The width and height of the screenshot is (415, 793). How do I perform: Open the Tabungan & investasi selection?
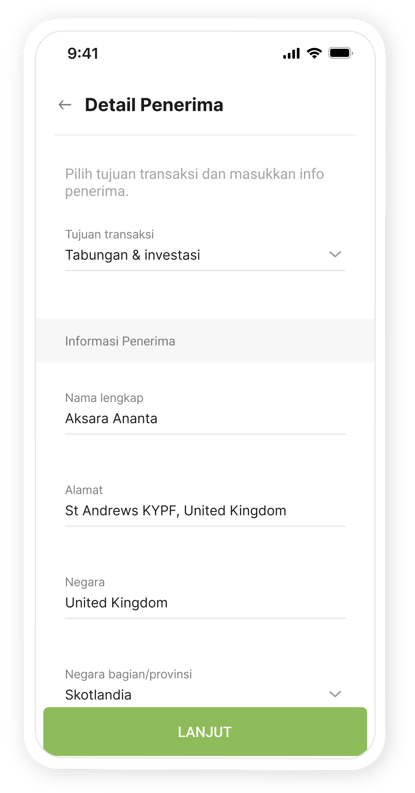(x=133, y=255)
